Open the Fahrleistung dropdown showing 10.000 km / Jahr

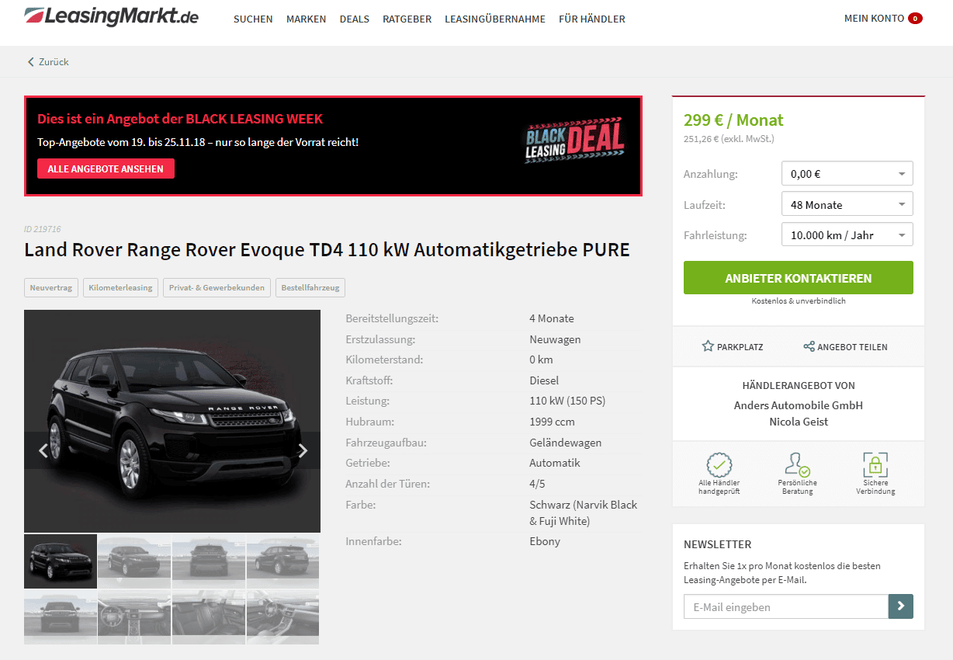pyautogui.click(x=847, y=234)
